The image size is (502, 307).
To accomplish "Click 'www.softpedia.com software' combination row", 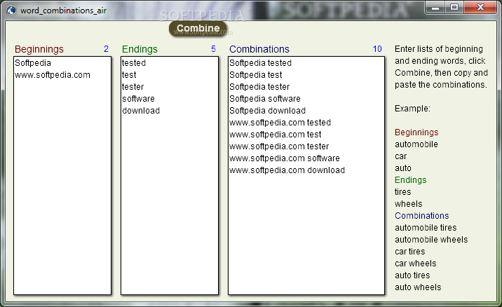I will pos(285,158).
